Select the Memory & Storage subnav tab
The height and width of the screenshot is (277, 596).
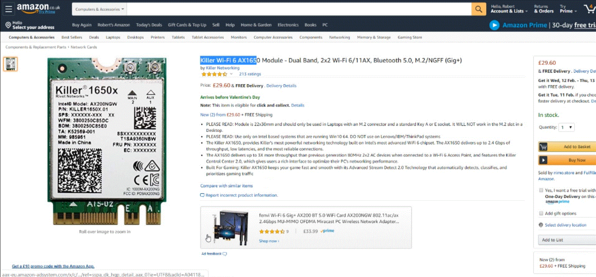pyautogui.click(x=374, y=37)
